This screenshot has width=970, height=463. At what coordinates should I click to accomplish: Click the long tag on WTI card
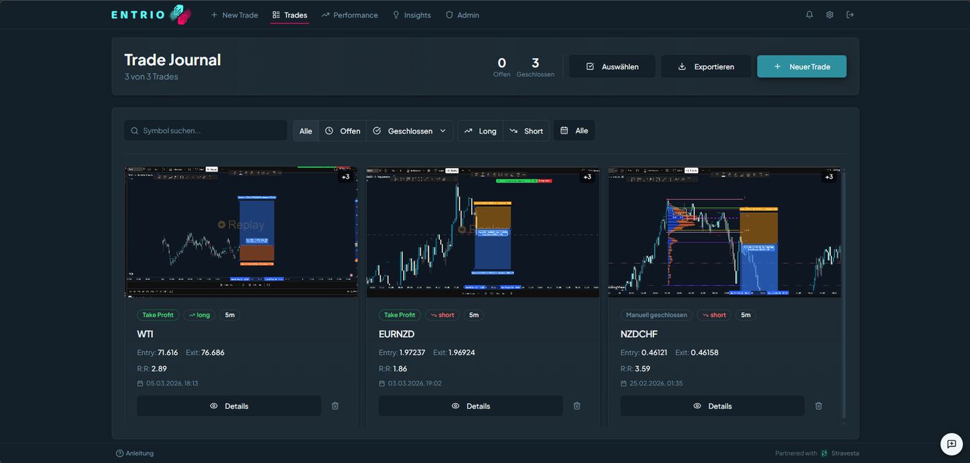(199, 315)
